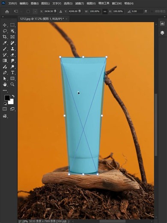Screen dimensions: 167x223
Task: Open the 文字(Y) menu
Action: (x=57, y=3)
